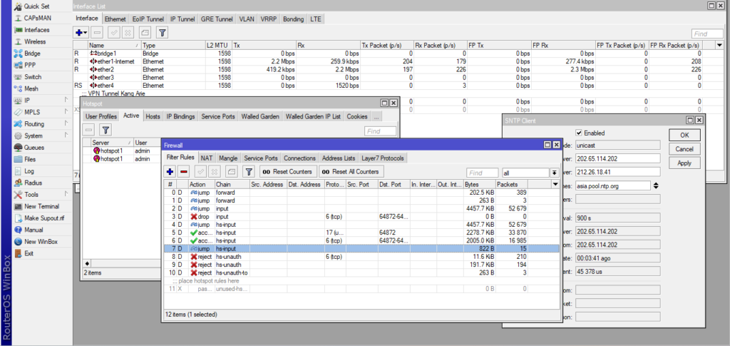Show more Hotspot tabs with ellipsis button
730x346 pixels.
coord(376,116)
